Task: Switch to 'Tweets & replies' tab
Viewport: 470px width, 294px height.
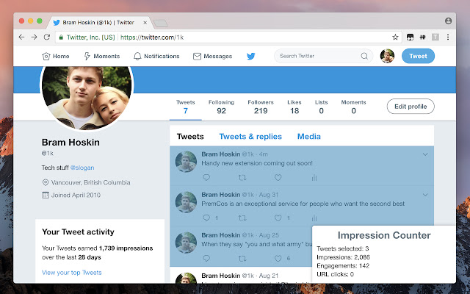Action: tap(250, 137)
